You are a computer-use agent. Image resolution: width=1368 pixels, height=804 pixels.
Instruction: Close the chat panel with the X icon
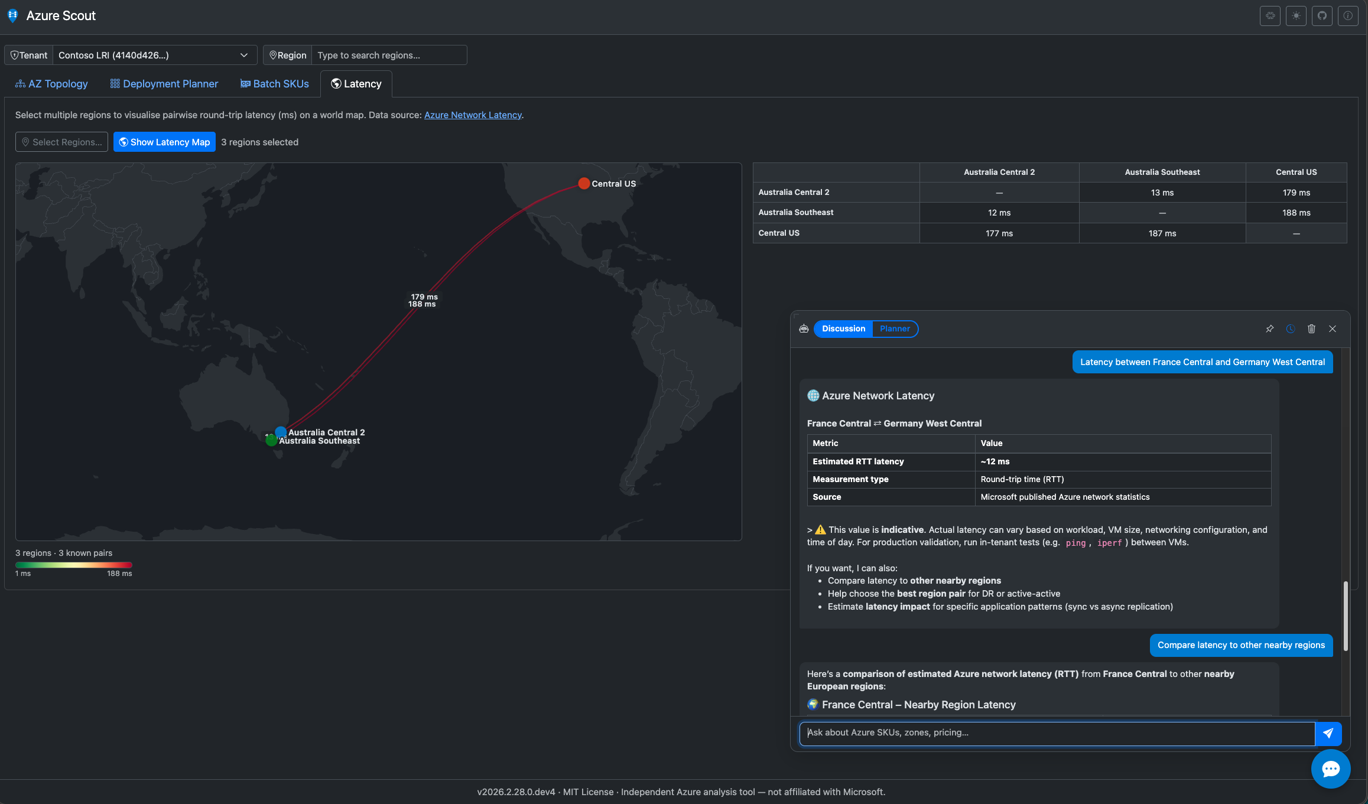click(x=1333, y=329)
